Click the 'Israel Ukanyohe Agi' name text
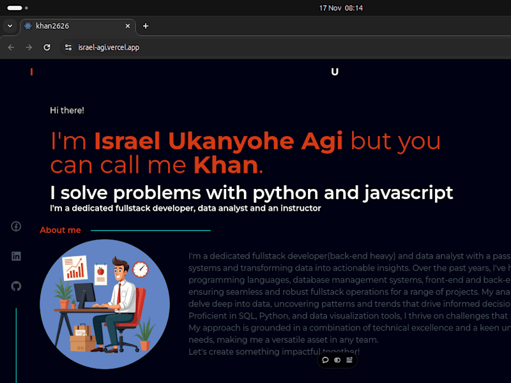This screenshot has width=511, height=383. pos(218,141)
